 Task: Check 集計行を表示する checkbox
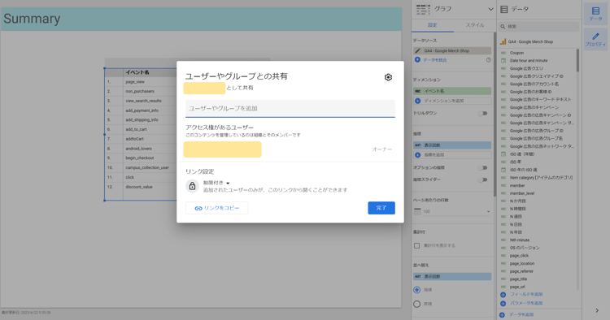pyautogui.click(x=416, y=245)
